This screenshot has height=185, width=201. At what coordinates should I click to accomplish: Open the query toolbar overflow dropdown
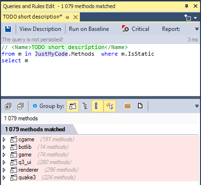197,29
